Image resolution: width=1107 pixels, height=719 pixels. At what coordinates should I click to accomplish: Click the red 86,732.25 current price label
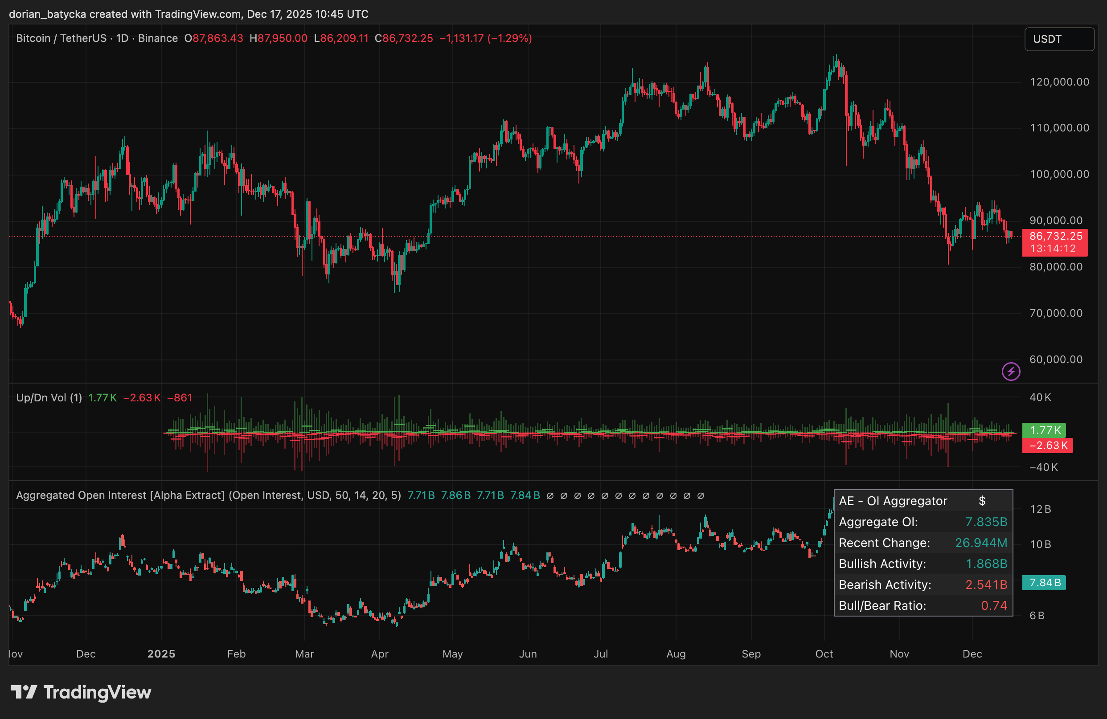[x=1055, y=236]
